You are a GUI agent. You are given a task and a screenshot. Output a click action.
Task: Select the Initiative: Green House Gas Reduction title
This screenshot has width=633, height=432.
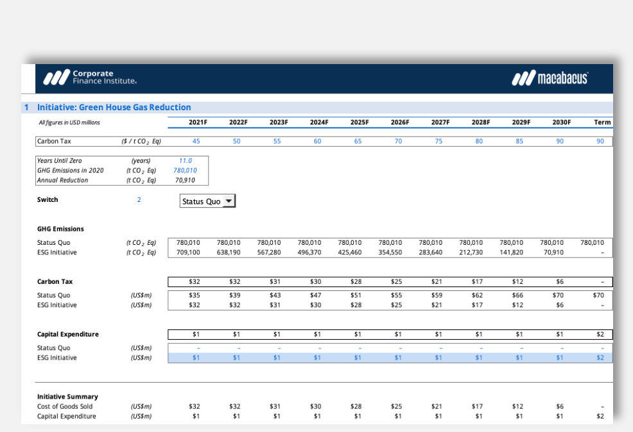pos(114,107)
